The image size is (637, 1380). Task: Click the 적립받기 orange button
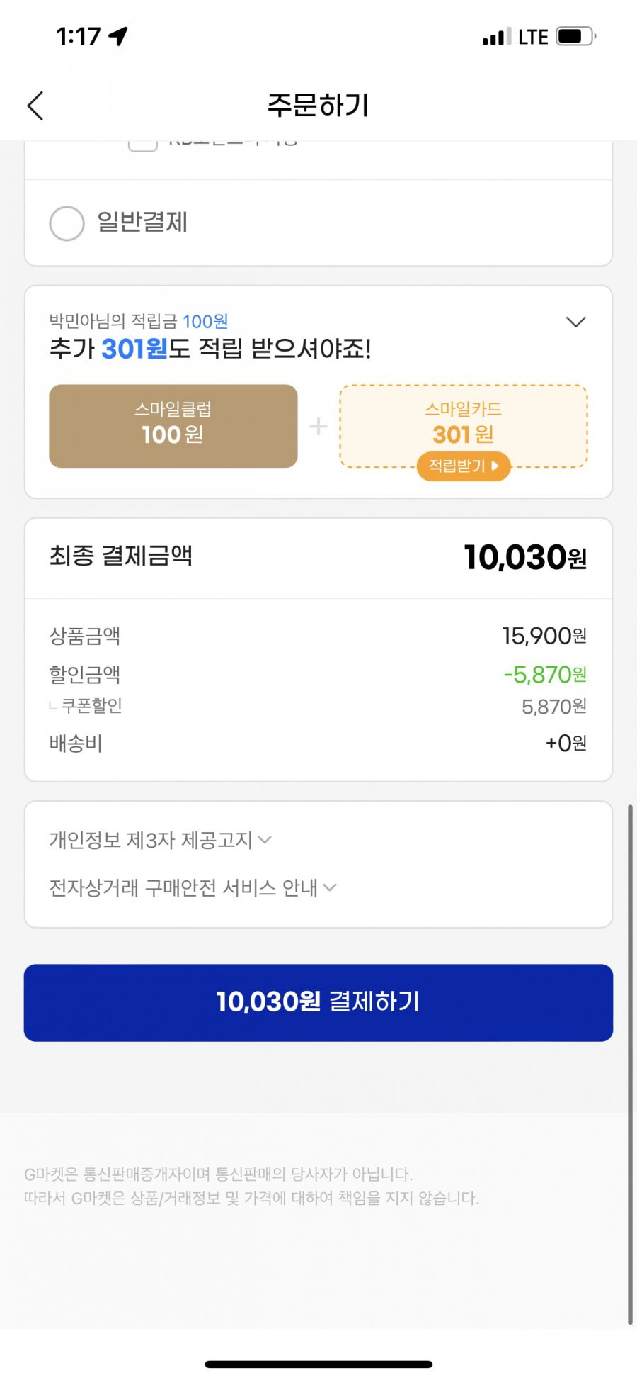tap(464, 466)
